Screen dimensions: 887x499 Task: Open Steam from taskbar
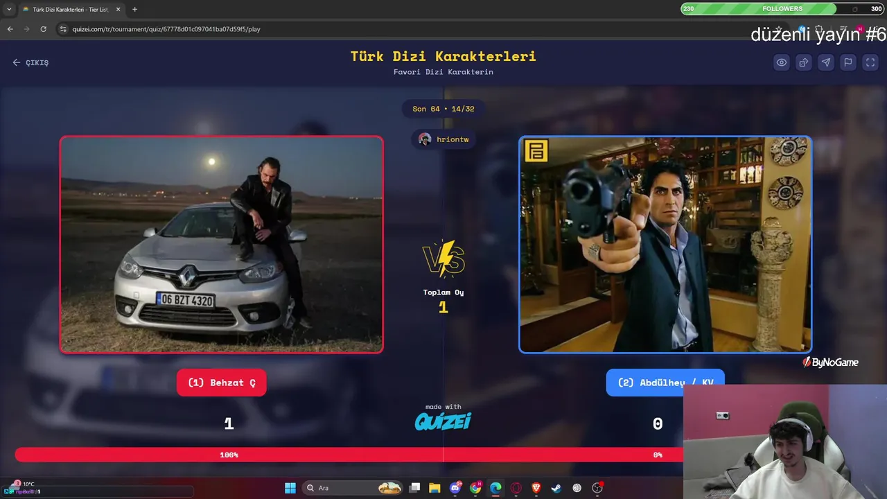tap(556, 488)
